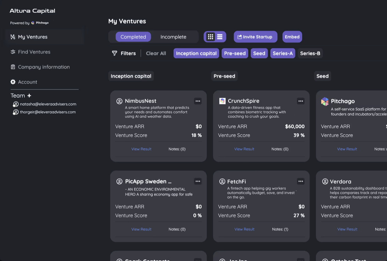Click natasha@eleveraadvisers.com avatar icon
This screenshot has height=261, width=387.
coord(16,104)
